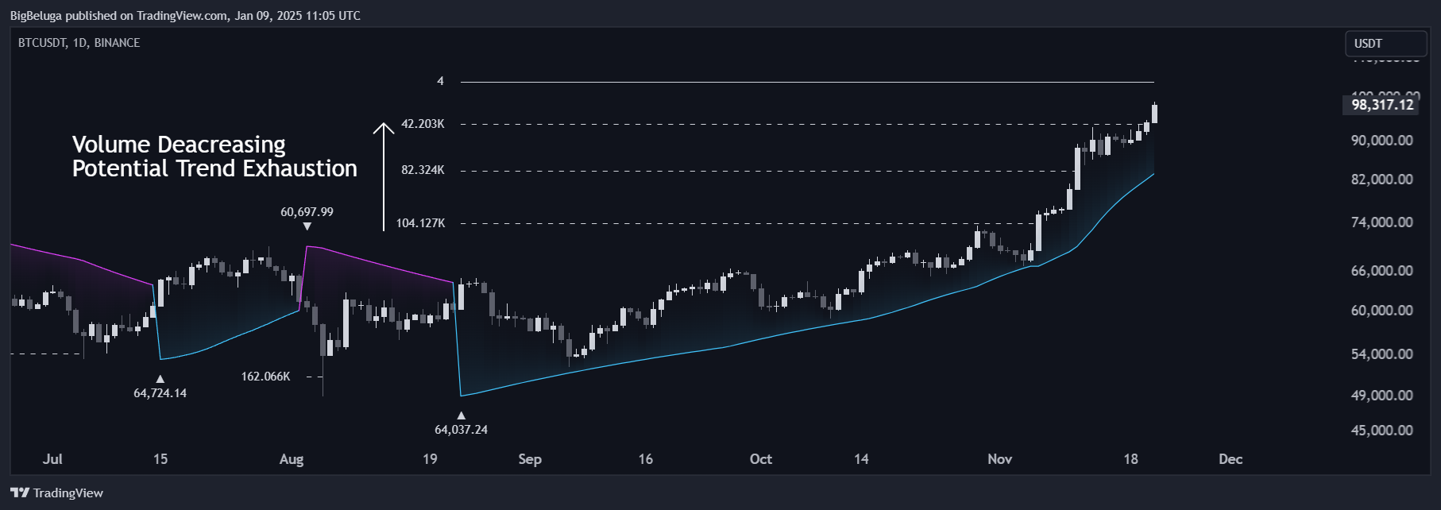Click the 42.203K volume level label
Viewport: 1441px width, 510px height.
click(x=423, y=124)
